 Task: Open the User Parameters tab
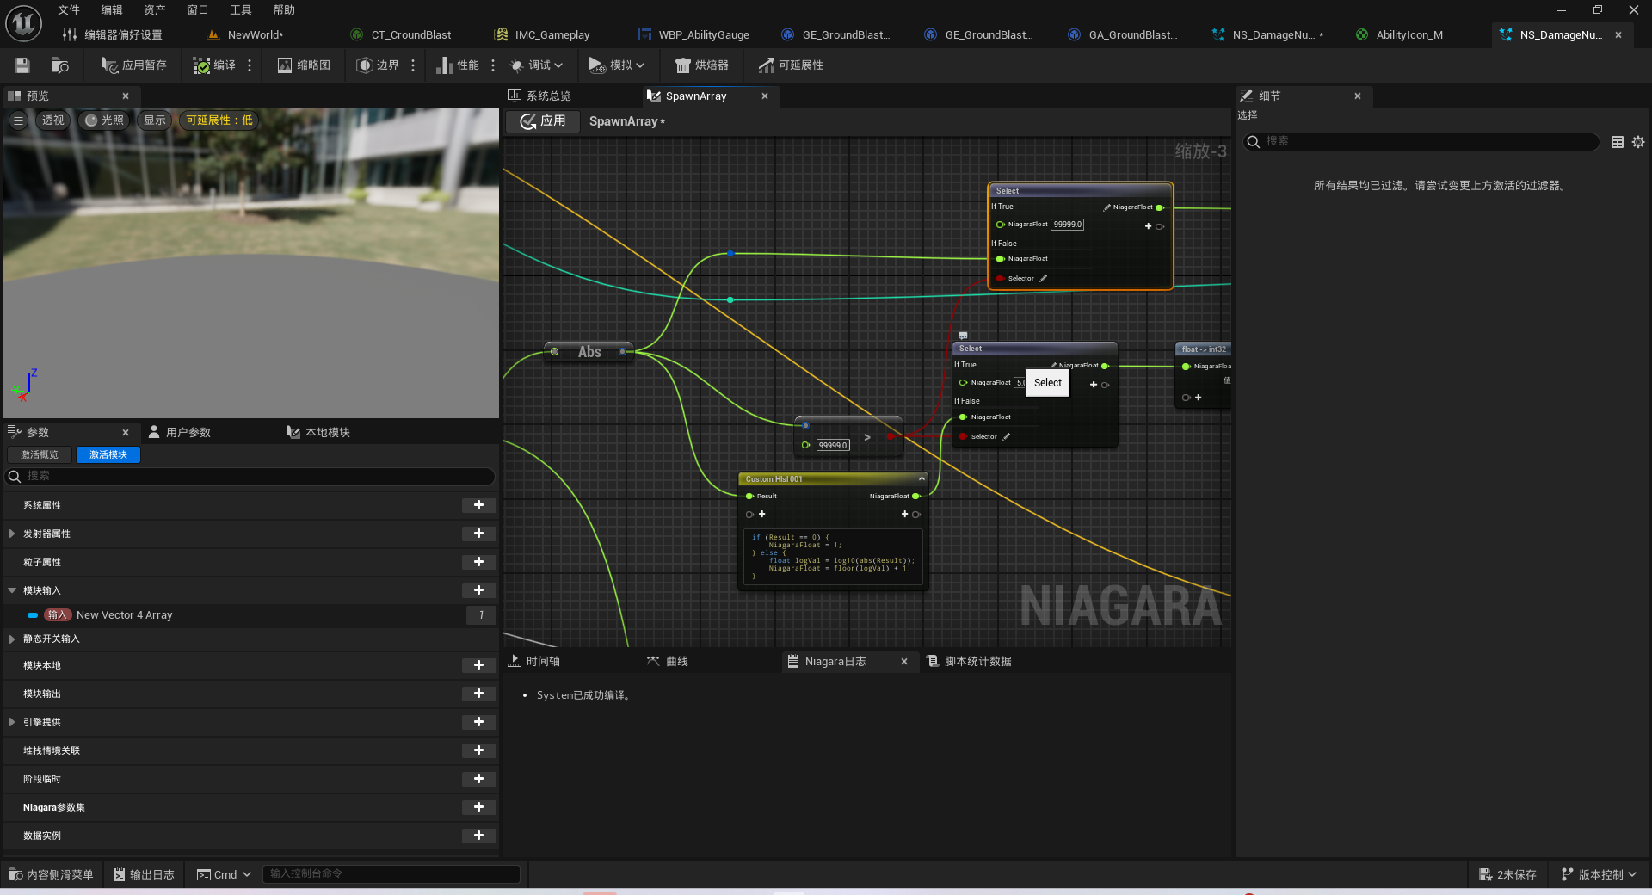tap(180, 432)
